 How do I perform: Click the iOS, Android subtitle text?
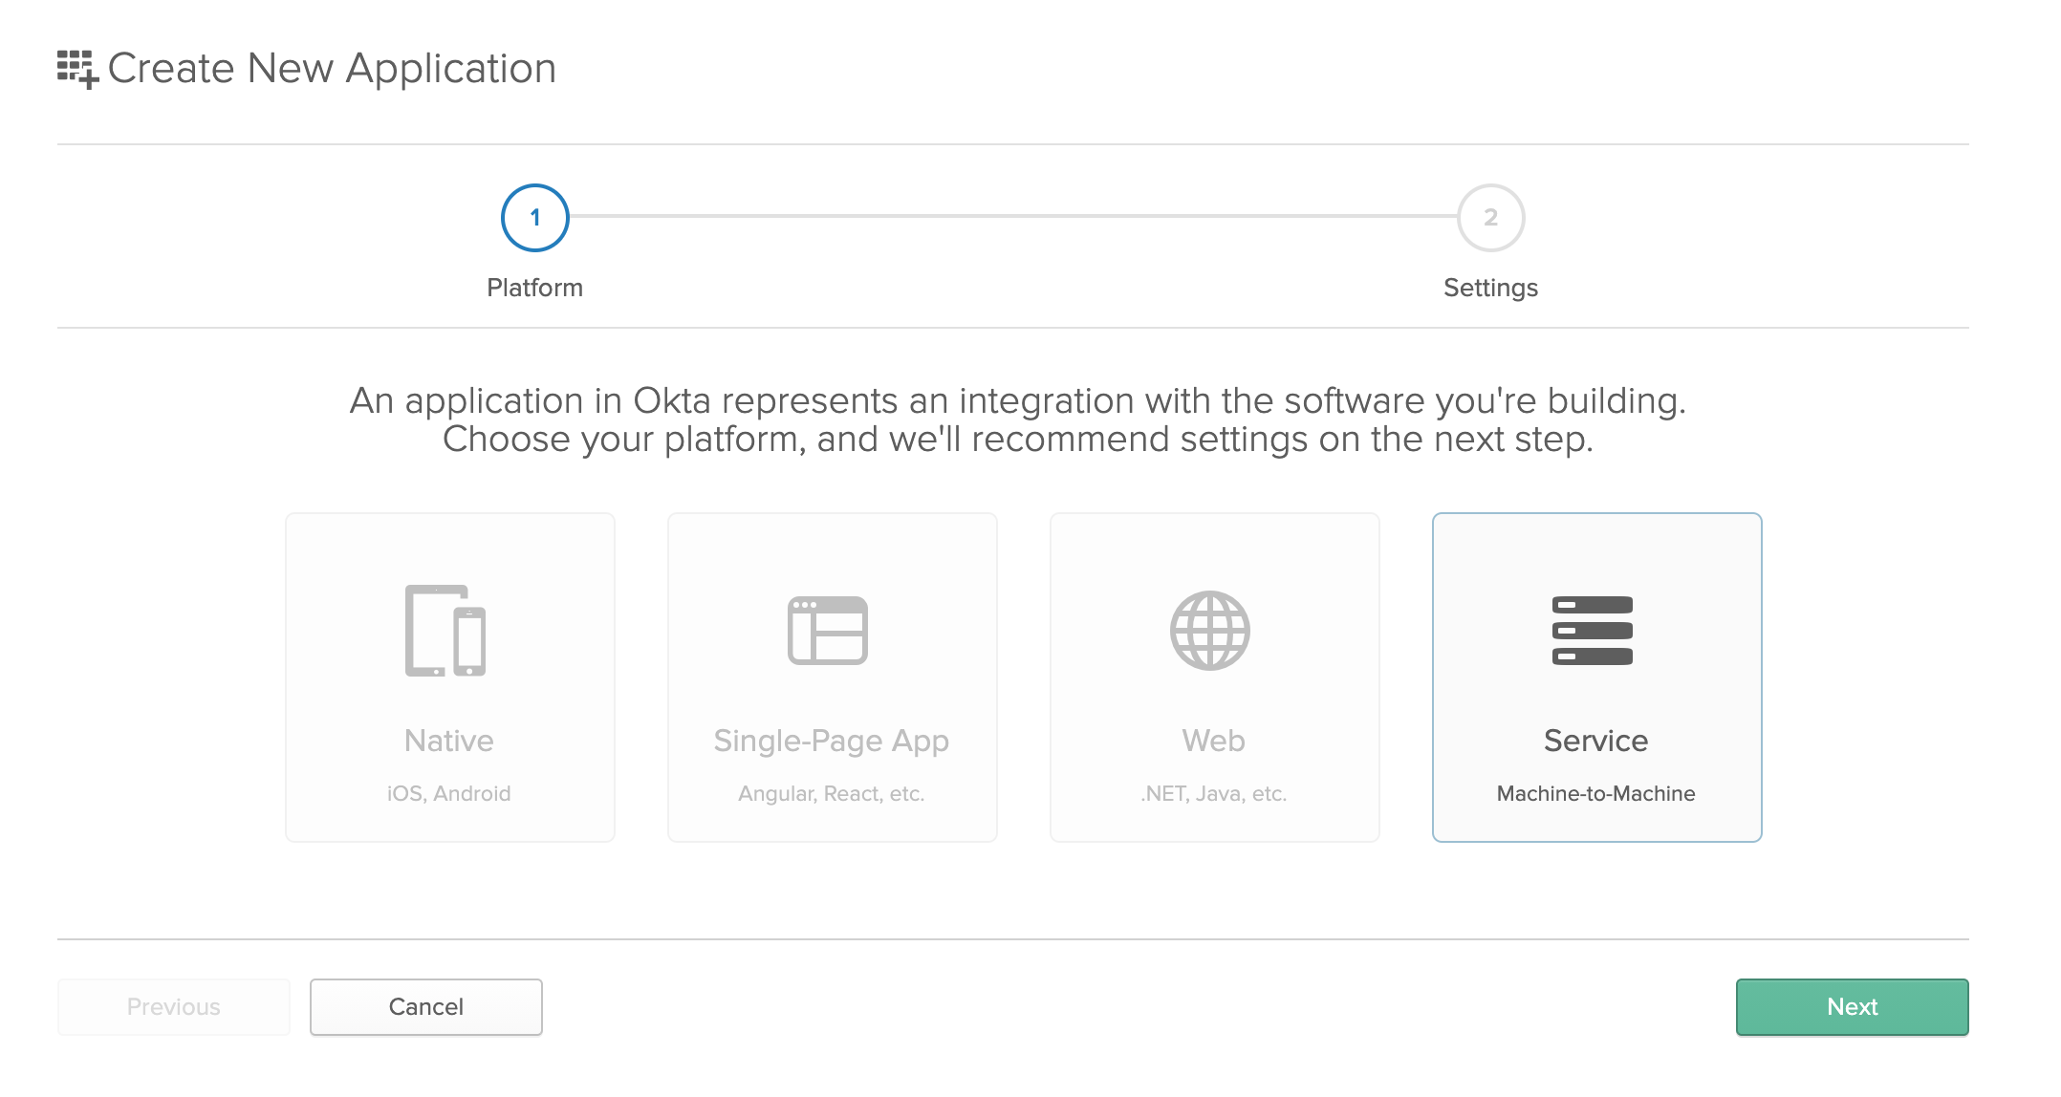(x=449, y=793)
